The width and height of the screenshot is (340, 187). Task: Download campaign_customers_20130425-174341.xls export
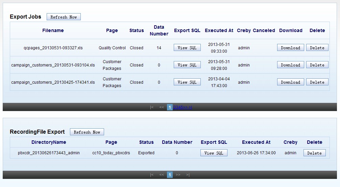point(290,82)
